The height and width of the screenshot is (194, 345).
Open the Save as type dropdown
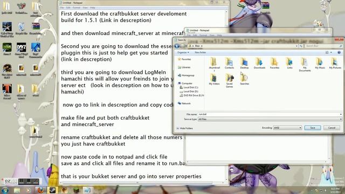pyautogui.click(x=270, y=119)
